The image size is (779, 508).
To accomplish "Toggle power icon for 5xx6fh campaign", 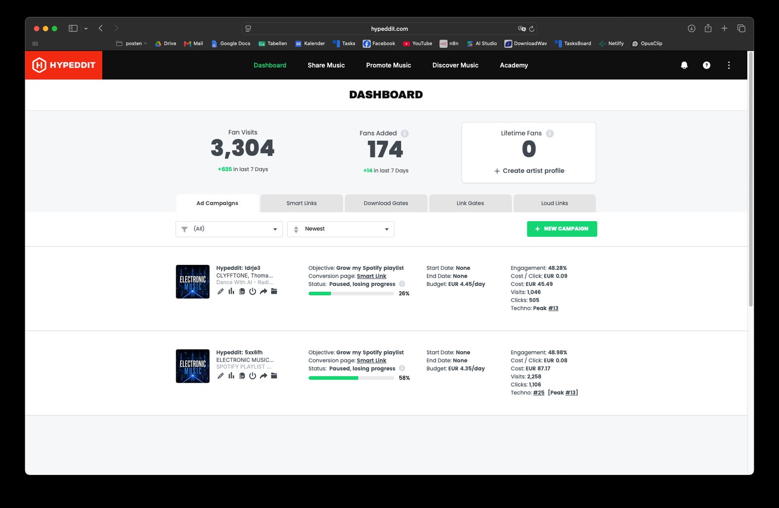I will 253,376.
